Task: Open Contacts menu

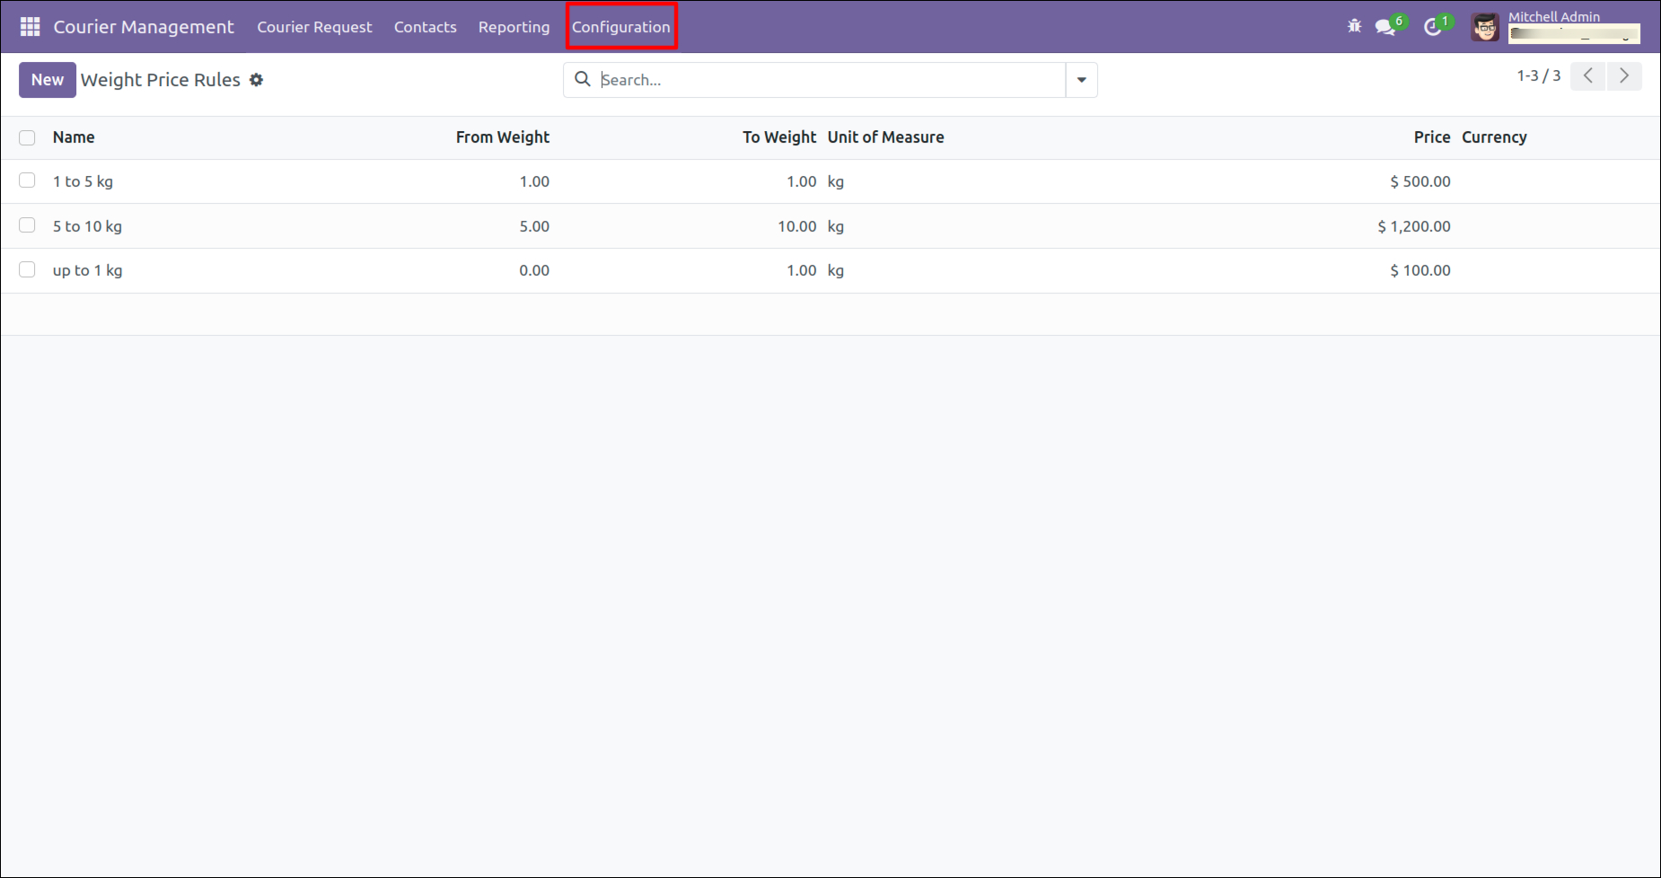Action: point(426,27)
